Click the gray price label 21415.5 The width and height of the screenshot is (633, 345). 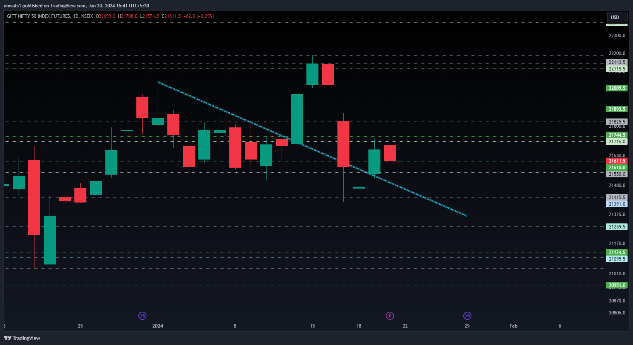click(616, 197)
